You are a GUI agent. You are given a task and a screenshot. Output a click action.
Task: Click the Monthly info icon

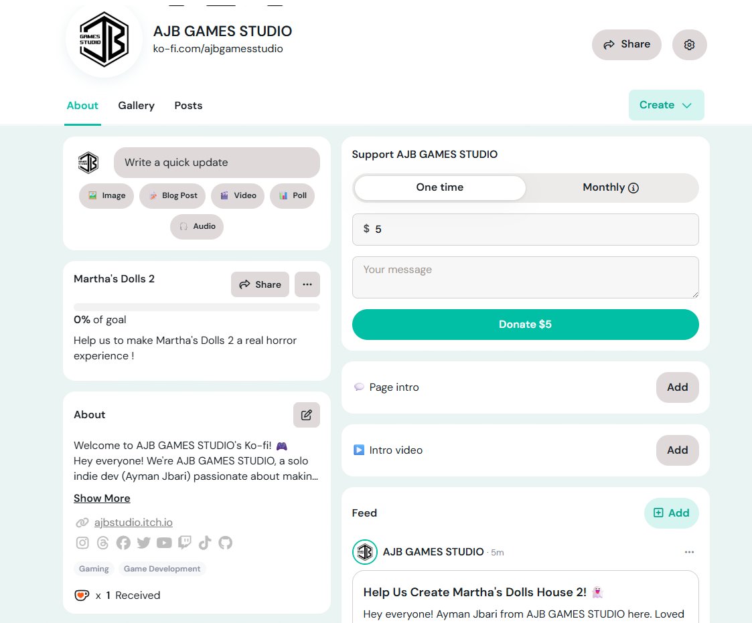[x=633, y=188]
